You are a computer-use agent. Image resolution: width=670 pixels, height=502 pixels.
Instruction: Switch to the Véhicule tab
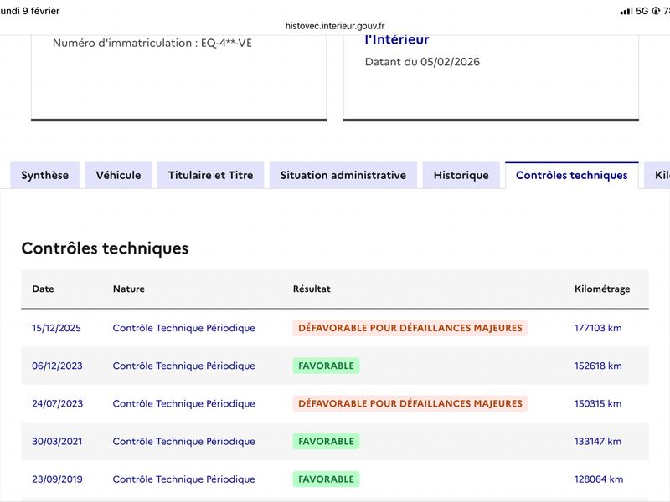point(118,175)
